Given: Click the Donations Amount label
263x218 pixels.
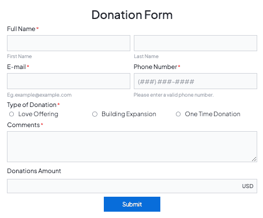Looking at the screenshot, I should pos(34,171).
